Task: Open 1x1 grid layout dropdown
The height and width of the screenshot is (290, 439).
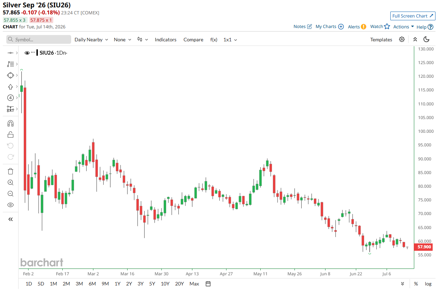Action: [x=230, y=40]
